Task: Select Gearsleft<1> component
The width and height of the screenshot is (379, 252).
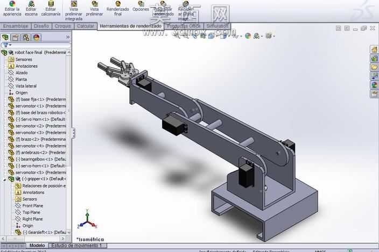Action: tap(40, 233)
